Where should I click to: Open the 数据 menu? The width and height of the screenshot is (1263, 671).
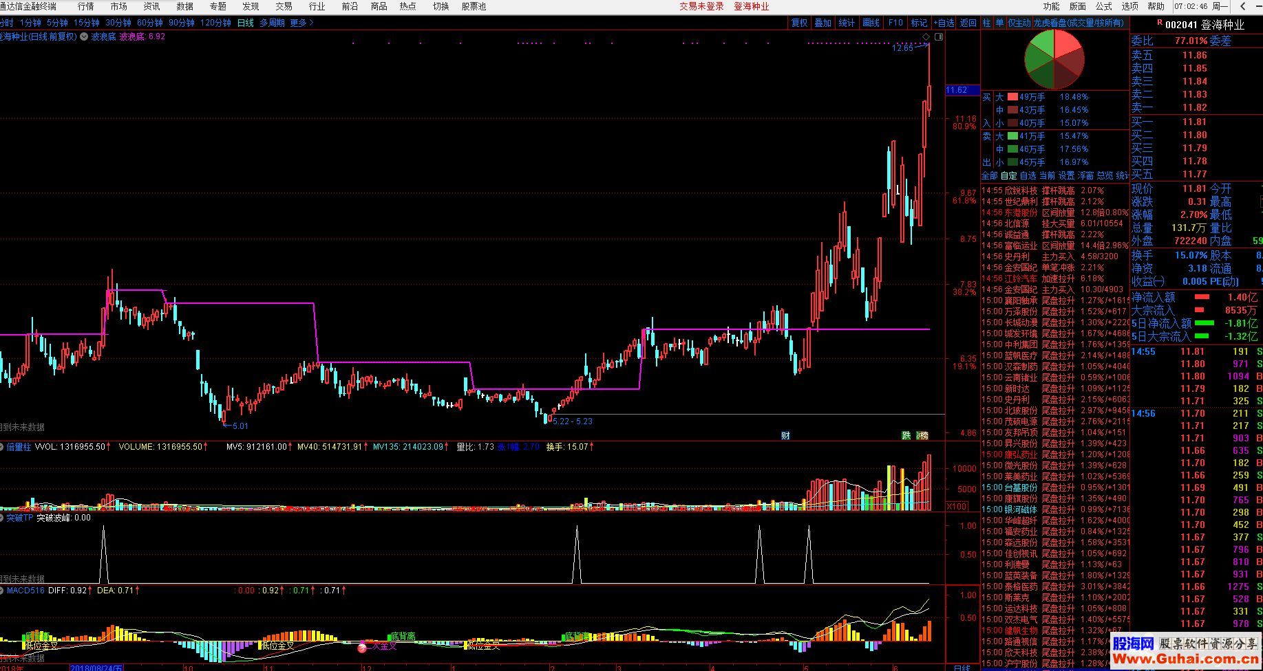(x=184, y=6)
